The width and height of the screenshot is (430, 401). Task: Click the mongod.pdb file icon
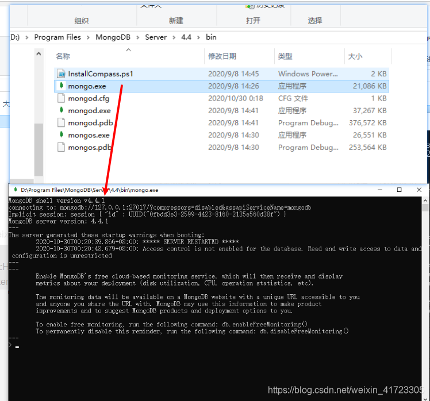61,122
